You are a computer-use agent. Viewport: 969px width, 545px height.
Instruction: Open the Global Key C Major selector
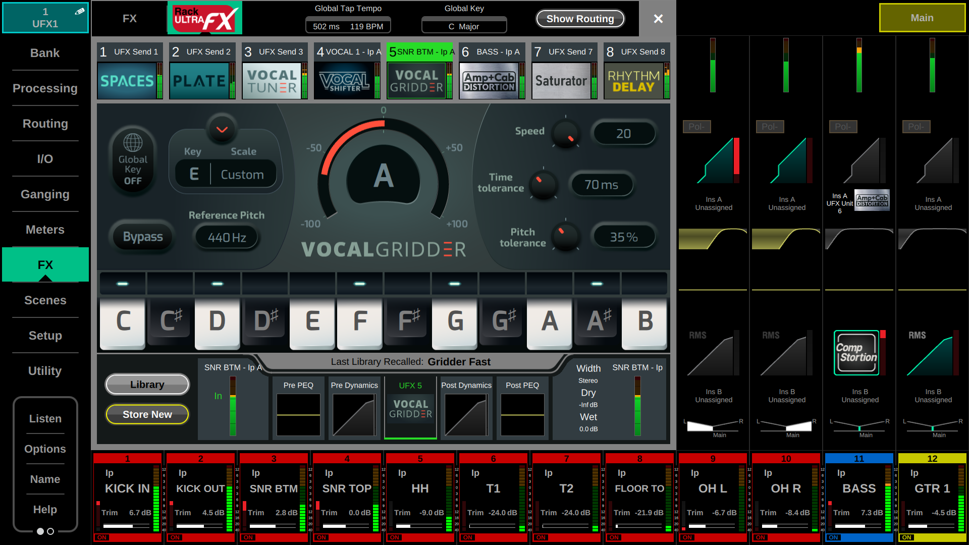(x=464, y=26)
